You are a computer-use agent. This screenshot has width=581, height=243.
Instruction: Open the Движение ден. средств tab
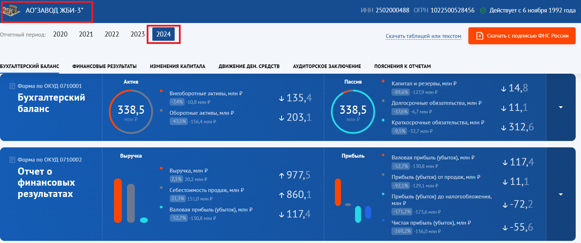pyautogui.click(x=249, y=66)
